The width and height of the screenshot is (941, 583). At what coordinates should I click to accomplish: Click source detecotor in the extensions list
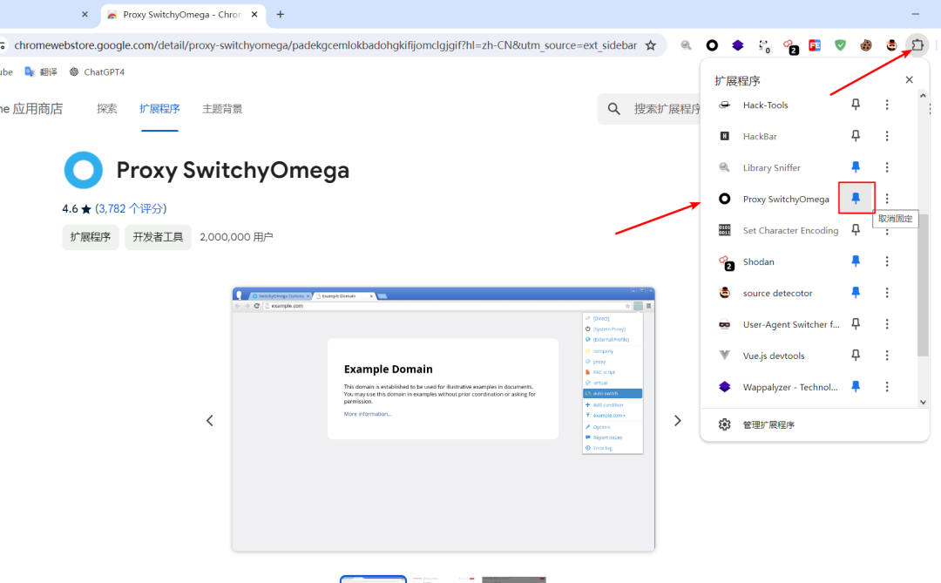[777, 293]
